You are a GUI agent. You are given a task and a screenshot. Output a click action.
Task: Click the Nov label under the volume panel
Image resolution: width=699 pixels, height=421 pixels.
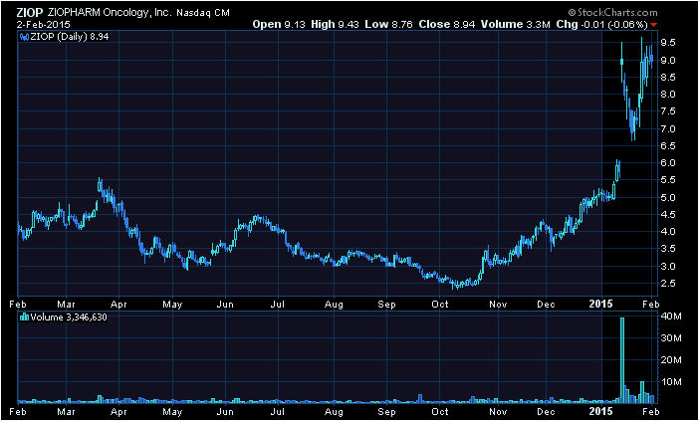click(498, 411)
